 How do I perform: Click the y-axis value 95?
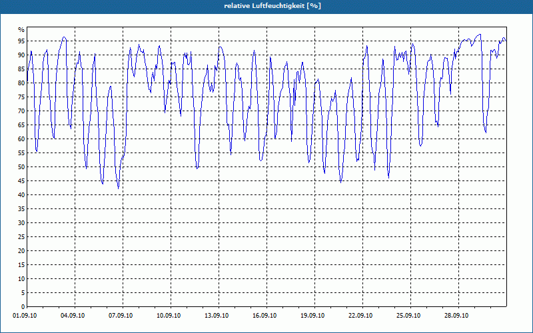coord(21,41)
